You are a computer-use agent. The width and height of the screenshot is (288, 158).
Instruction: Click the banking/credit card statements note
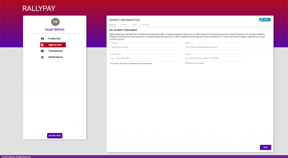click(131, 64)
